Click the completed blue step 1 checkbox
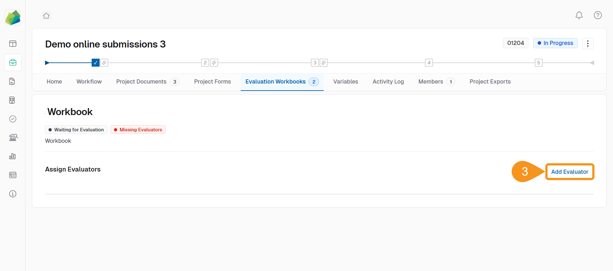This screenshot has height=271, width=613. click(95, 63)
